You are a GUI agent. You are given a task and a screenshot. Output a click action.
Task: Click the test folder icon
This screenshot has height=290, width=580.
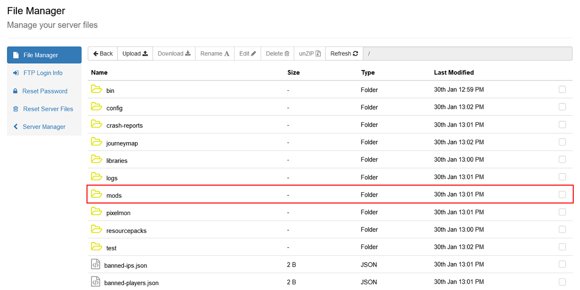pyautogui.click(x=97, y=247)
